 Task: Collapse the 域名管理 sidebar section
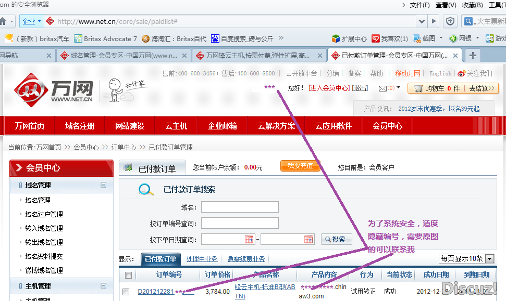(x=104, y=185)
